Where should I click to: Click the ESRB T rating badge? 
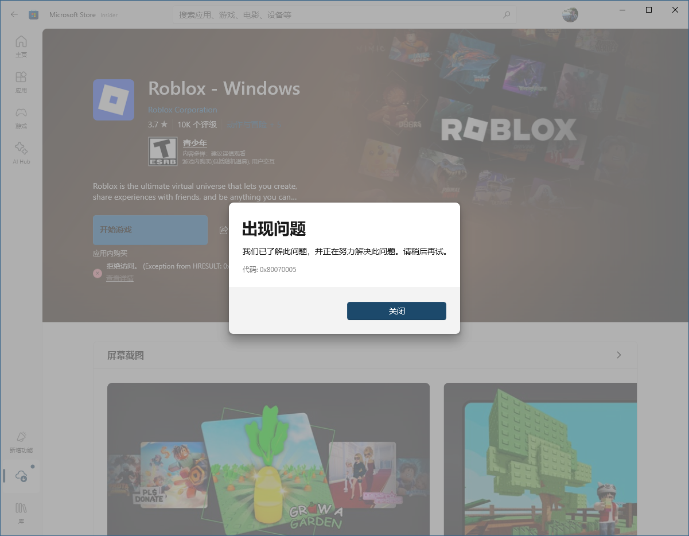point(163,152)
